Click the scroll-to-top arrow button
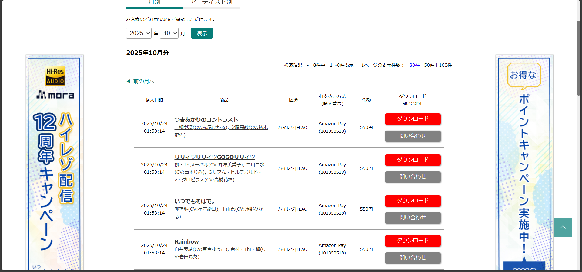 [563, 227]
